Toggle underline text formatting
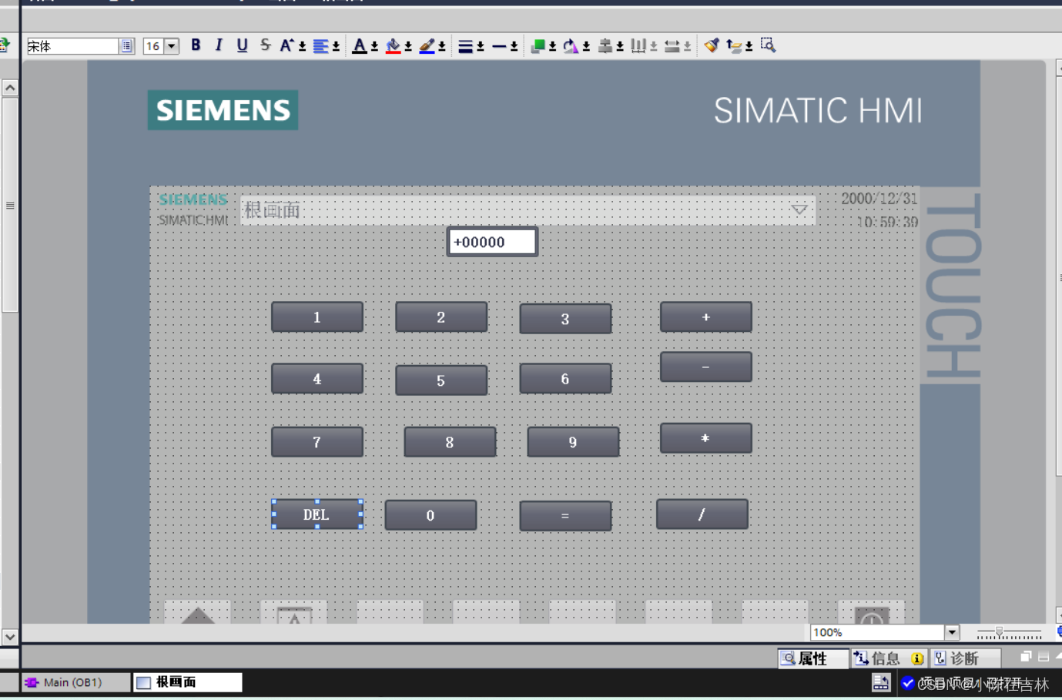 click(x=242, y=45)
